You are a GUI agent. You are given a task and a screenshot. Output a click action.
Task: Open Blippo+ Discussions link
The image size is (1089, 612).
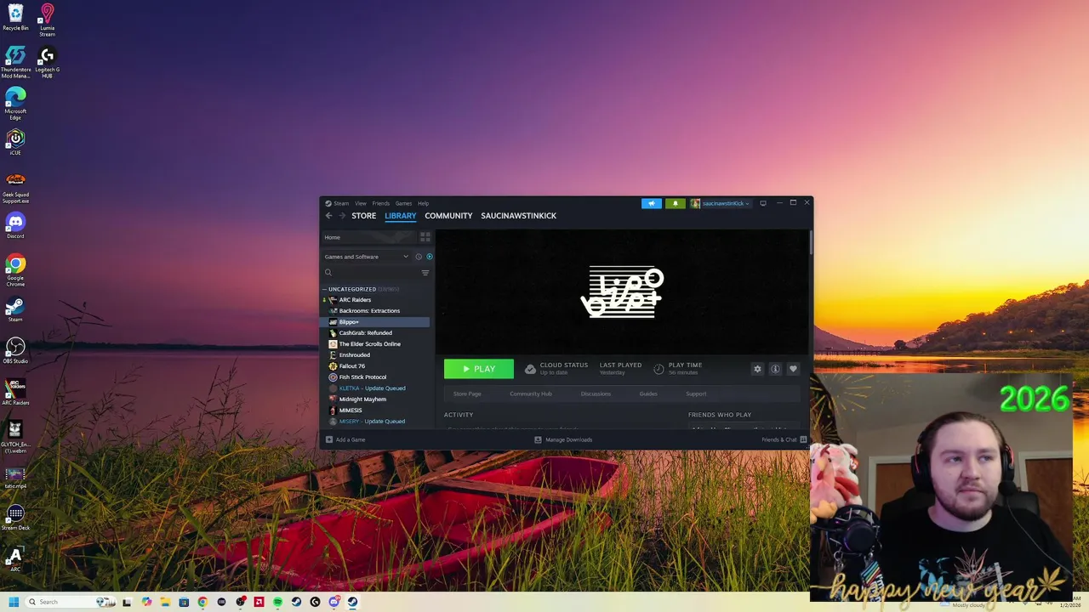[x=596, y=394]
